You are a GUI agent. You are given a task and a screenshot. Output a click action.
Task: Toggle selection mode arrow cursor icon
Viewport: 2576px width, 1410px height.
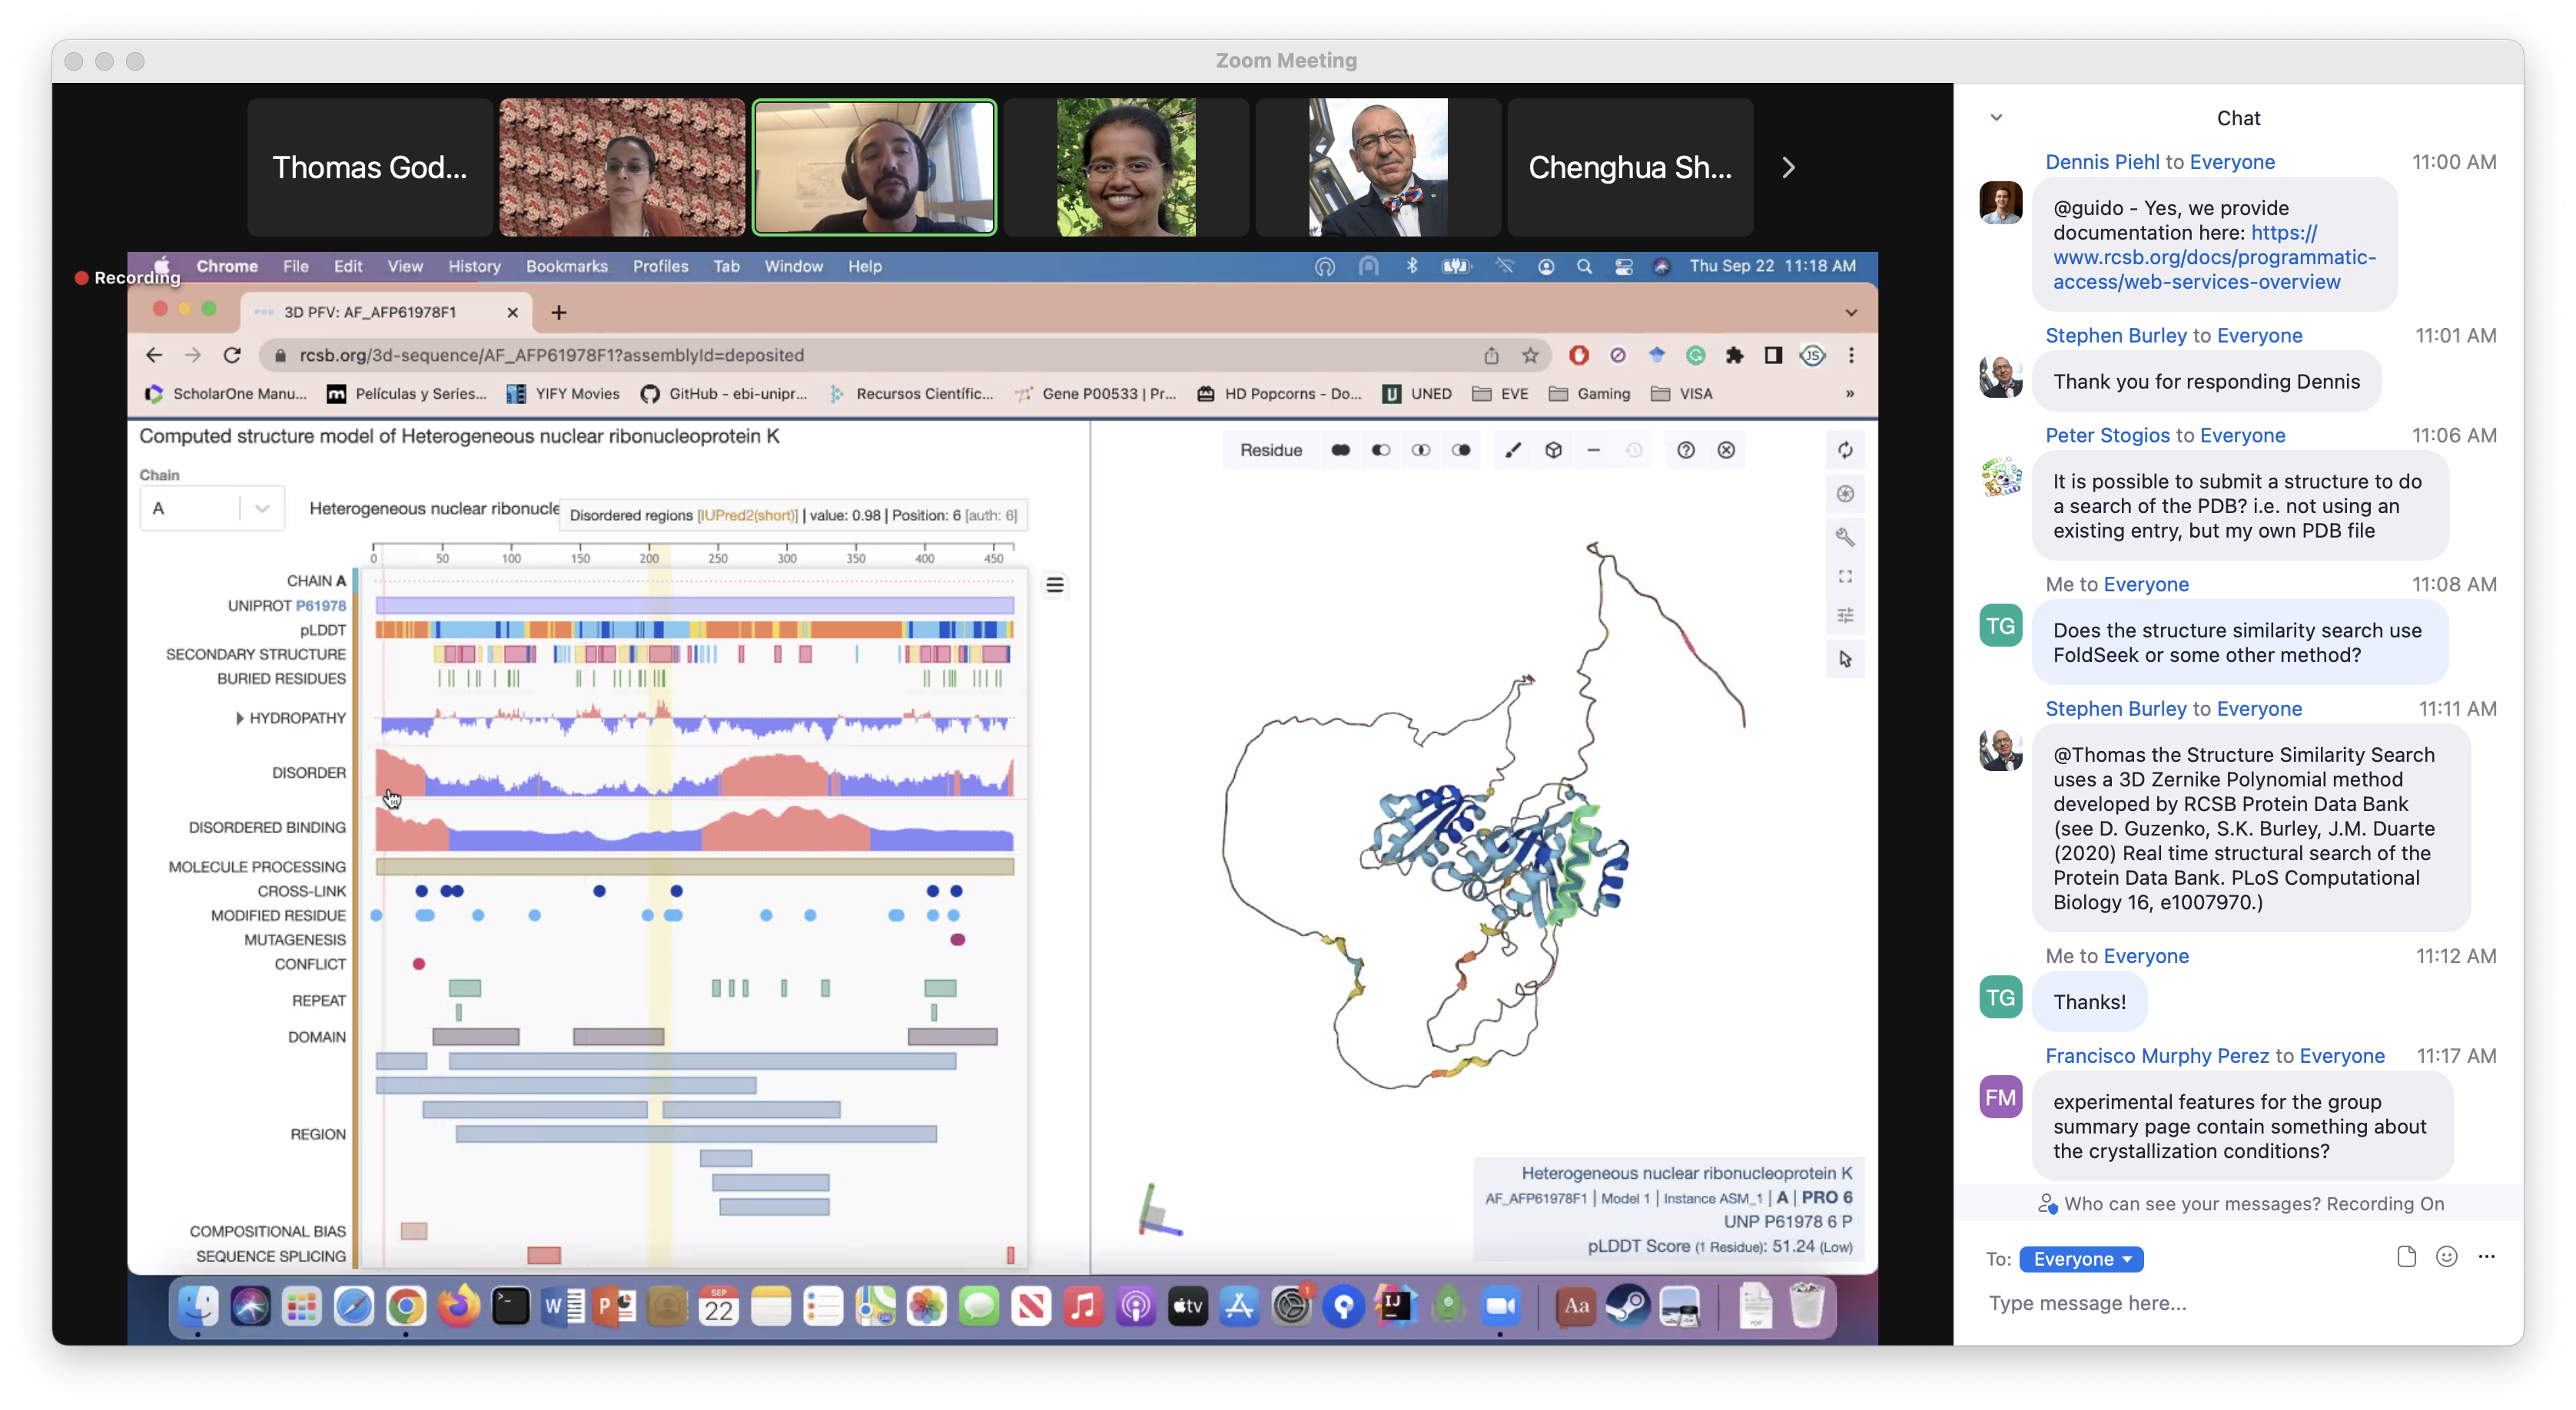click(x=1845, y=660)
